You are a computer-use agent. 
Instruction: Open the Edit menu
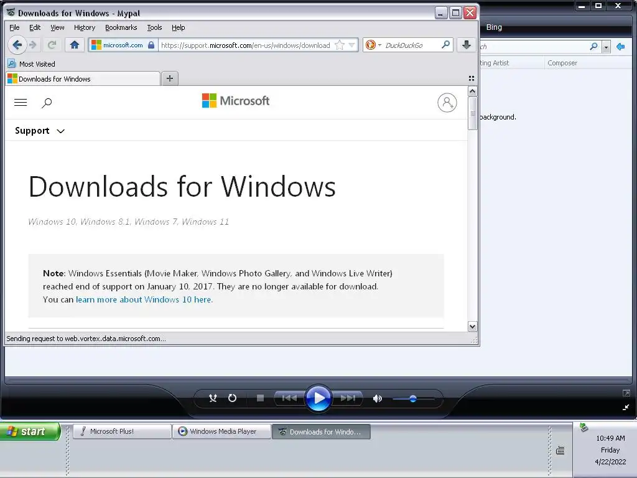(35, 27)
